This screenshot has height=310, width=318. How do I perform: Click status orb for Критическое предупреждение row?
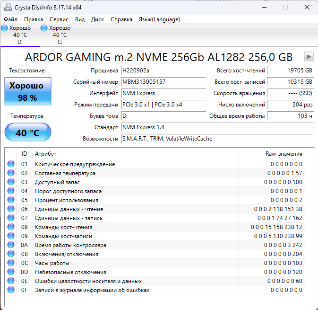point(11,164)
